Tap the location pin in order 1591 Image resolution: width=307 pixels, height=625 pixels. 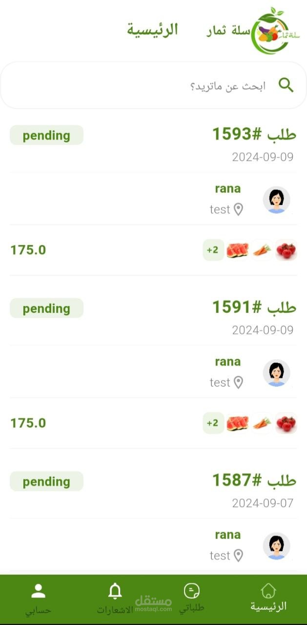(238, 382)
